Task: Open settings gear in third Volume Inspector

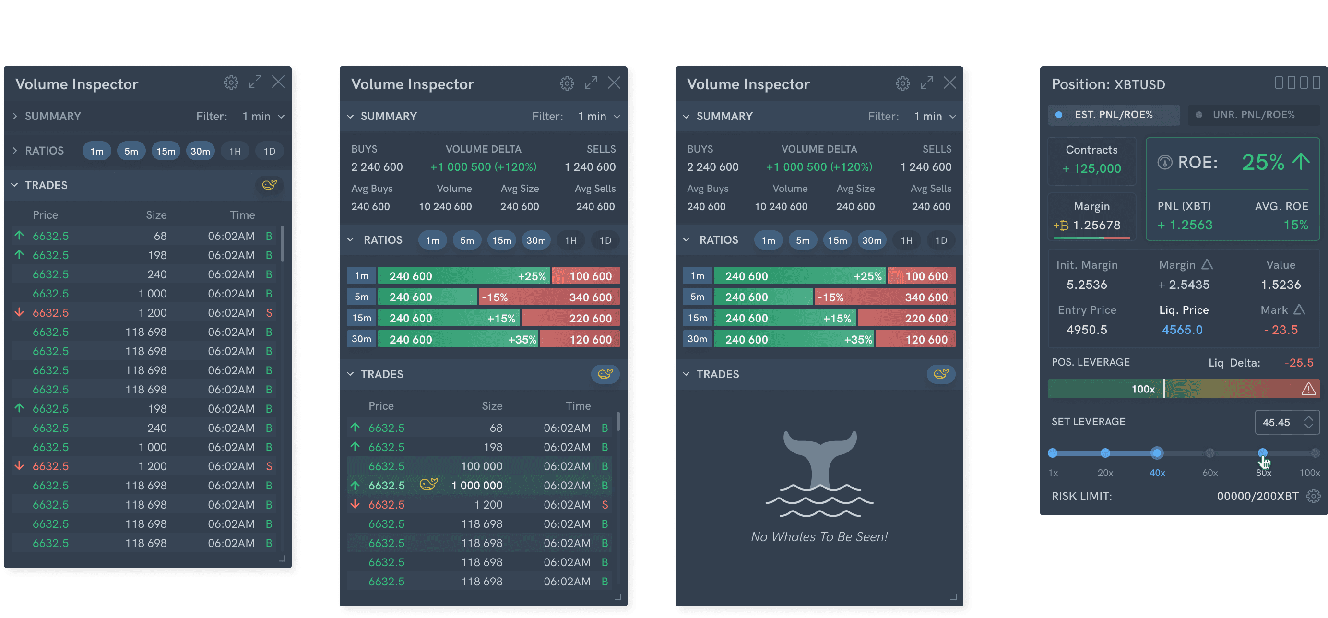Action: tap(902, 83)
